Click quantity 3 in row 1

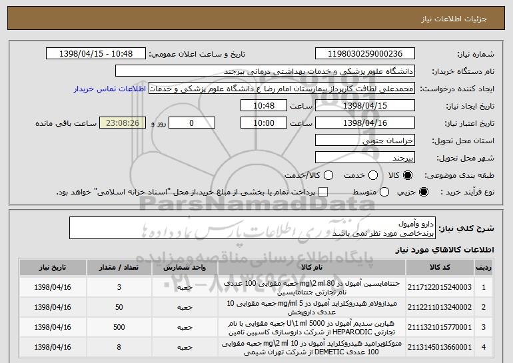pos(119,288)
